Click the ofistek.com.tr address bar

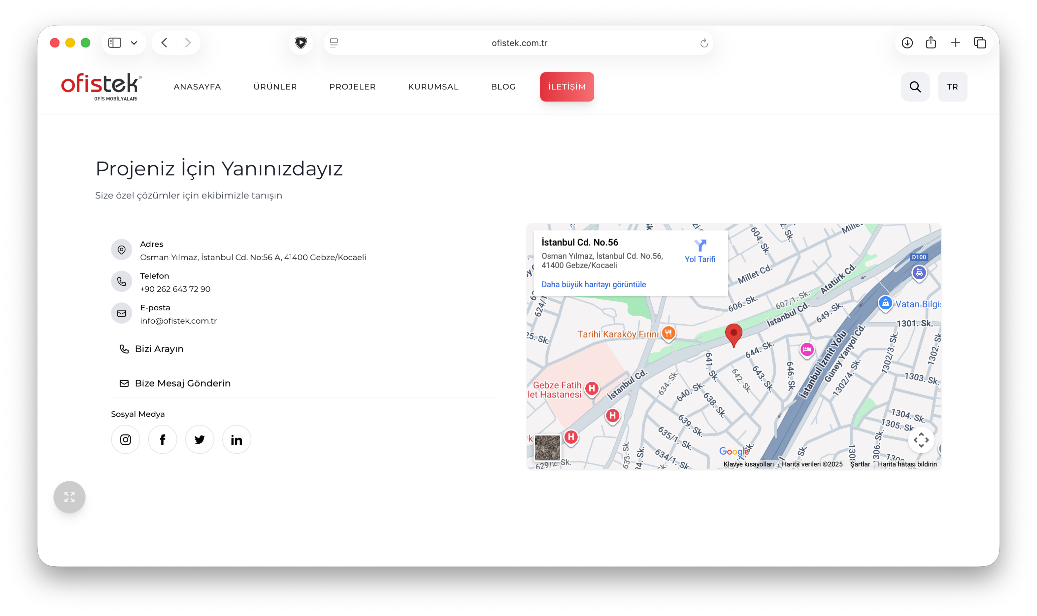519,43
